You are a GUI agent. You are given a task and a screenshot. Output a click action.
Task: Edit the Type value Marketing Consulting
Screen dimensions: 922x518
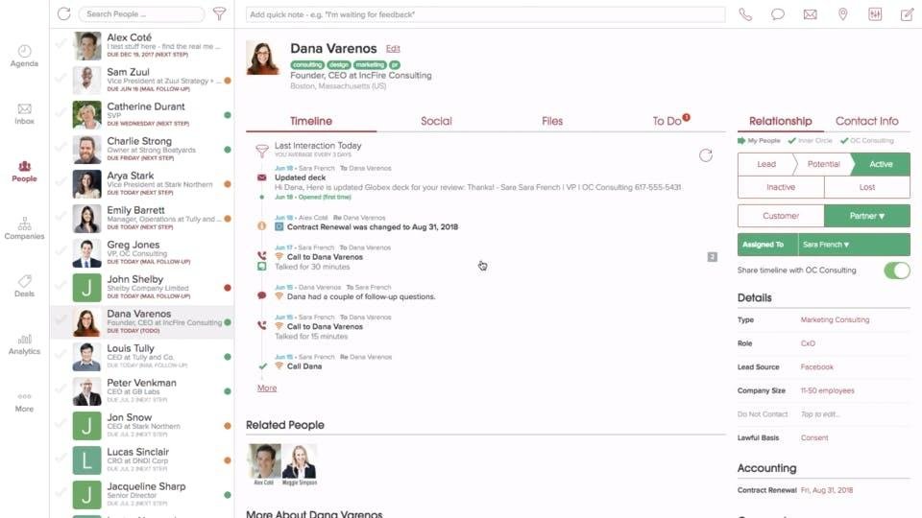(835, 320)
